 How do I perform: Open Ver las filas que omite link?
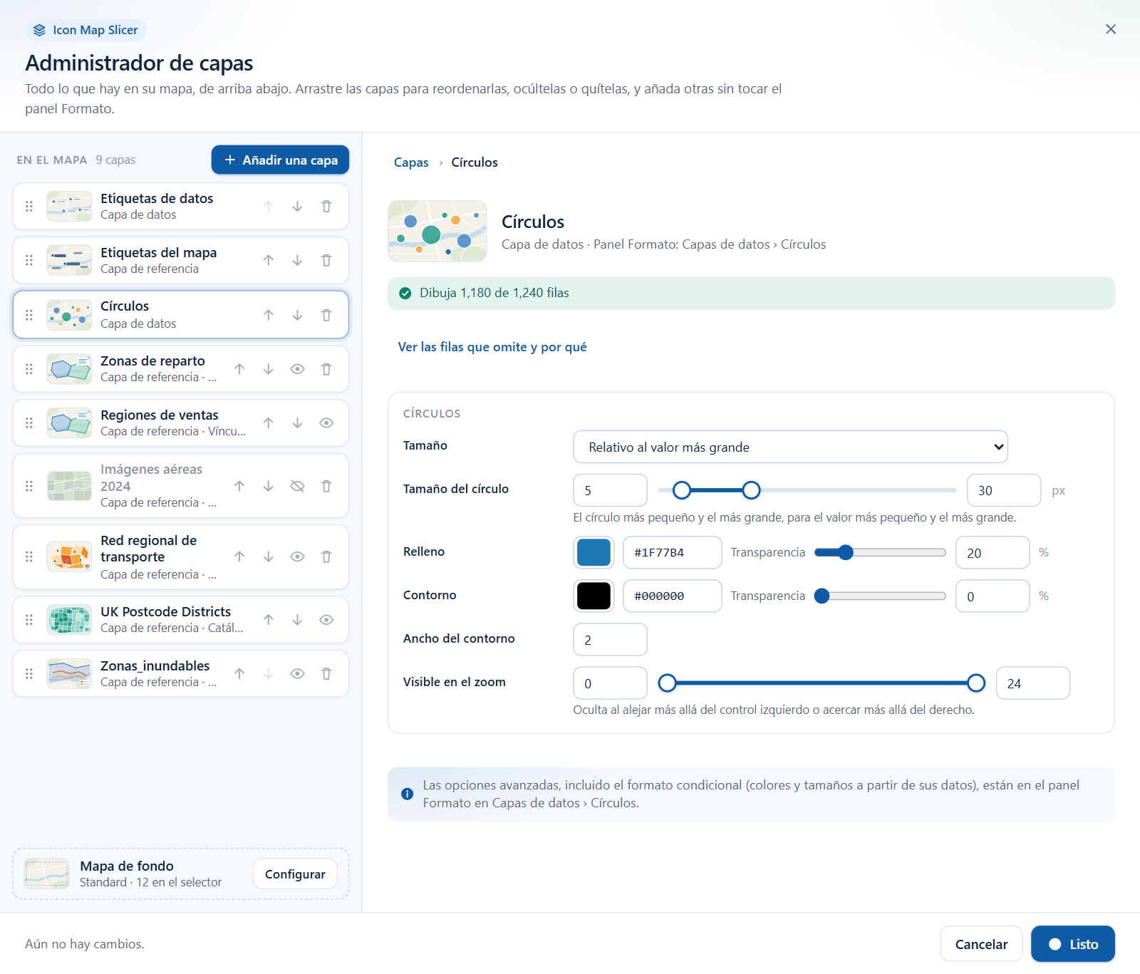[492, 347]
